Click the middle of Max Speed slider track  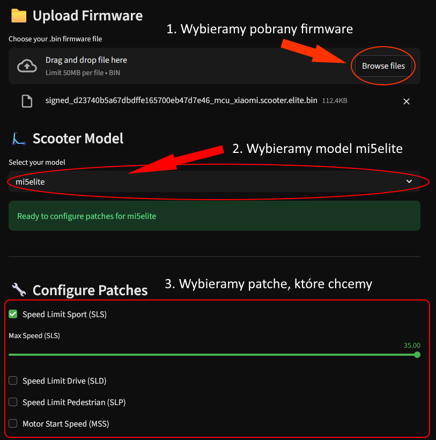coord(213,355)
